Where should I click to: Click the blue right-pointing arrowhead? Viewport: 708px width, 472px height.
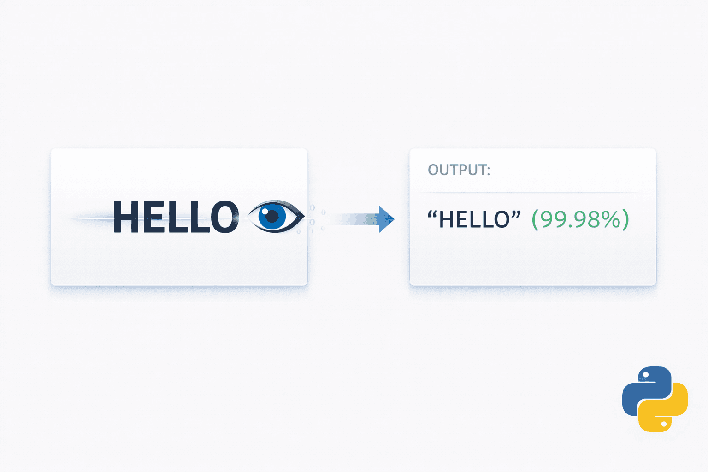pos(386,219)
